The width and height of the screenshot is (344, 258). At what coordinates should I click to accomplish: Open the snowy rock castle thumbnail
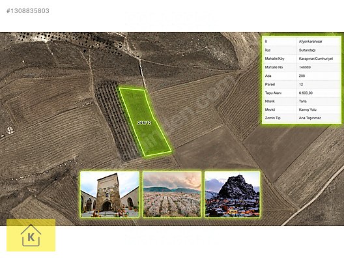pyautogui.click(x=233, y=194)
